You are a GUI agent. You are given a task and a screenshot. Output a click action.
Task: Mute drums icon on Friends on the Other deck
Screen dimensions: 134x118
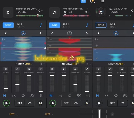click(x=6, y=69)
